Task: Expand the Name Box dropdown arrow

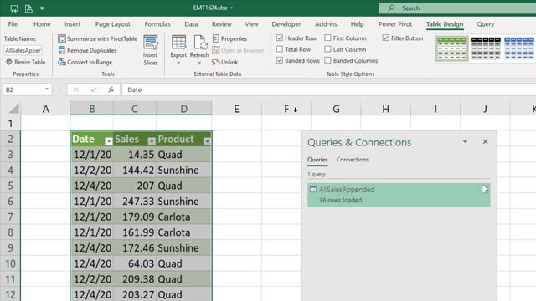Action: pos(47,89)
